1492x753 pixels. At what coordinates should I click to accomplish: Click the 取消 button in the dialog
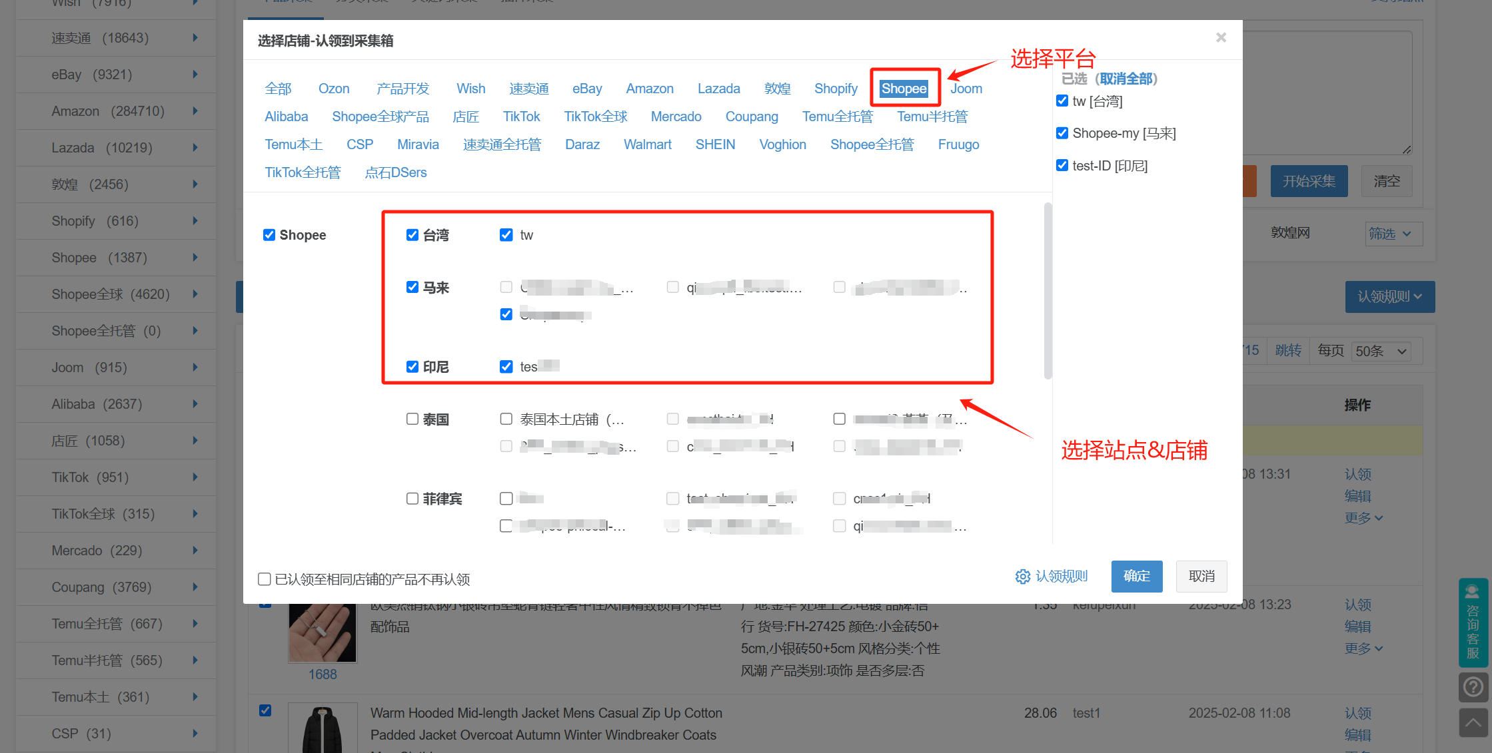[x=1201, y=577]
